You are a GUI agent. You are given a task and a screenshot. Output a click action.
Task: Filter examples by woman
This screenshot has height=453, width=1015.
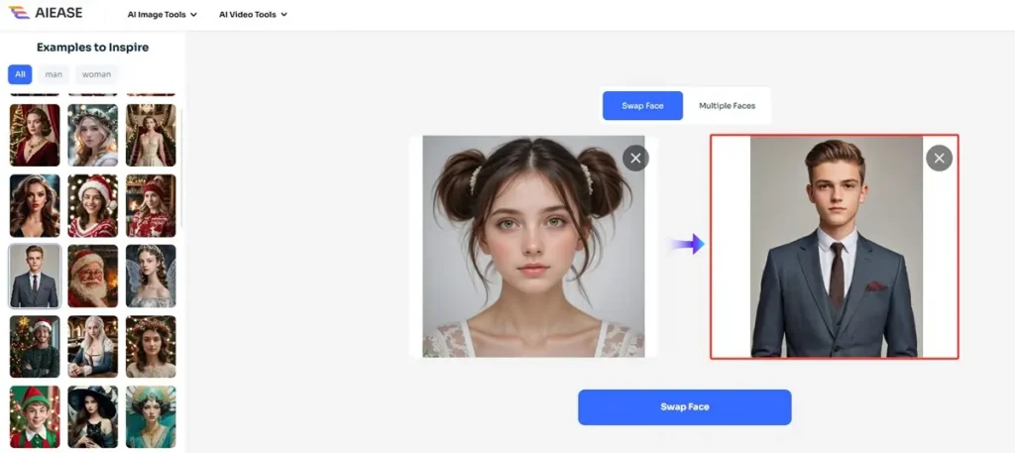(x=96, y=74)
